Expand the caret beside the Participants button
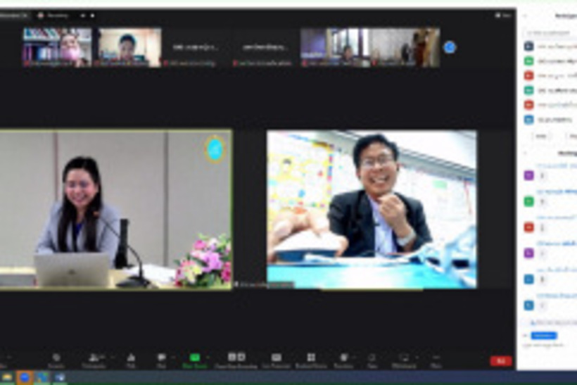The width and height of the screenshot is (577, 385). pyautogui.click(x=113, y=358)
